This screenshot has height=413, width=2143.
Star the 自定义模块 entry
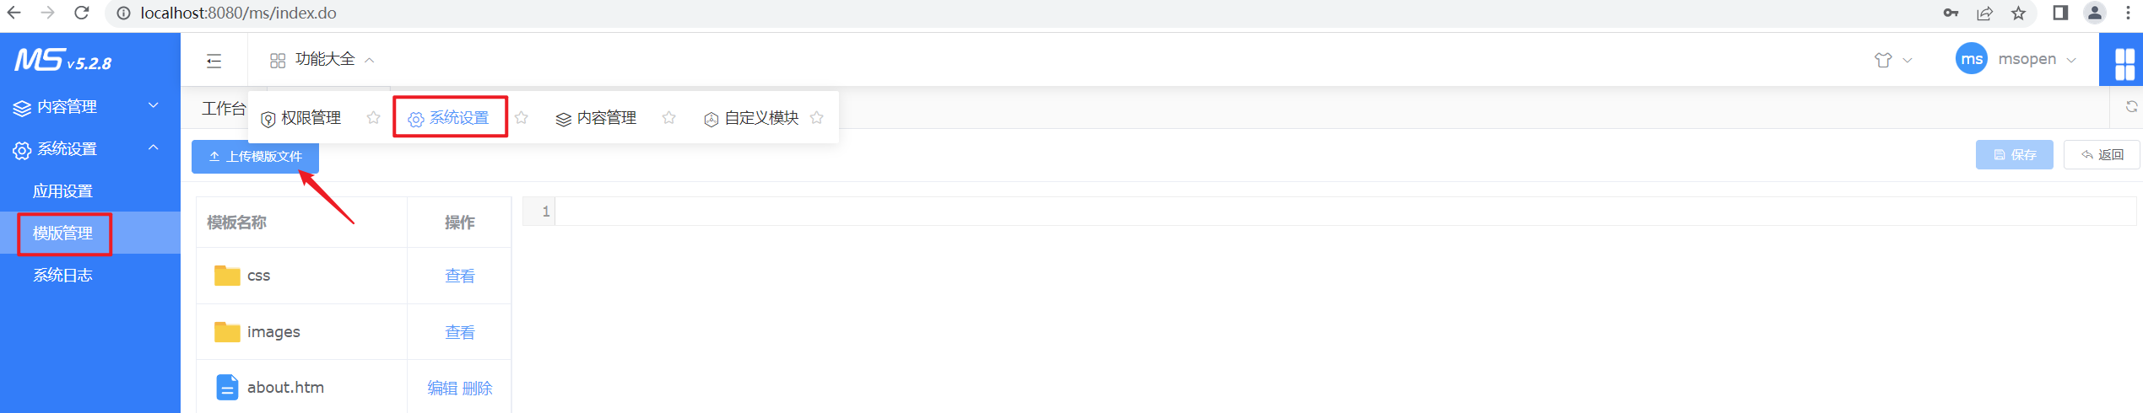click(816, 118)
